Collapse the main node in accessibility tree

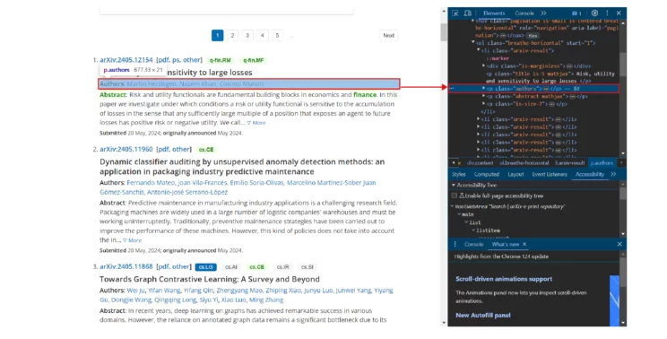pyautogui.click(x=459, y=214)
